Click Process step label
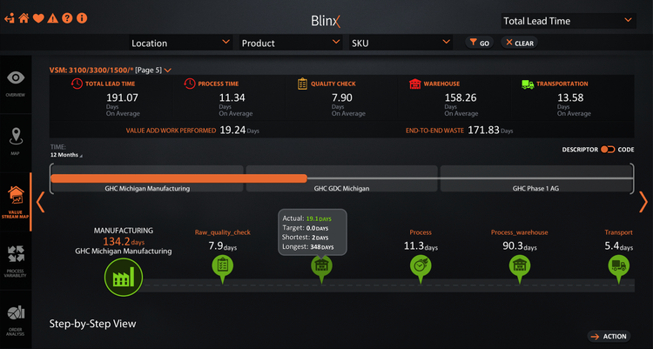653x349 pixels. click(x=421, y=232)
